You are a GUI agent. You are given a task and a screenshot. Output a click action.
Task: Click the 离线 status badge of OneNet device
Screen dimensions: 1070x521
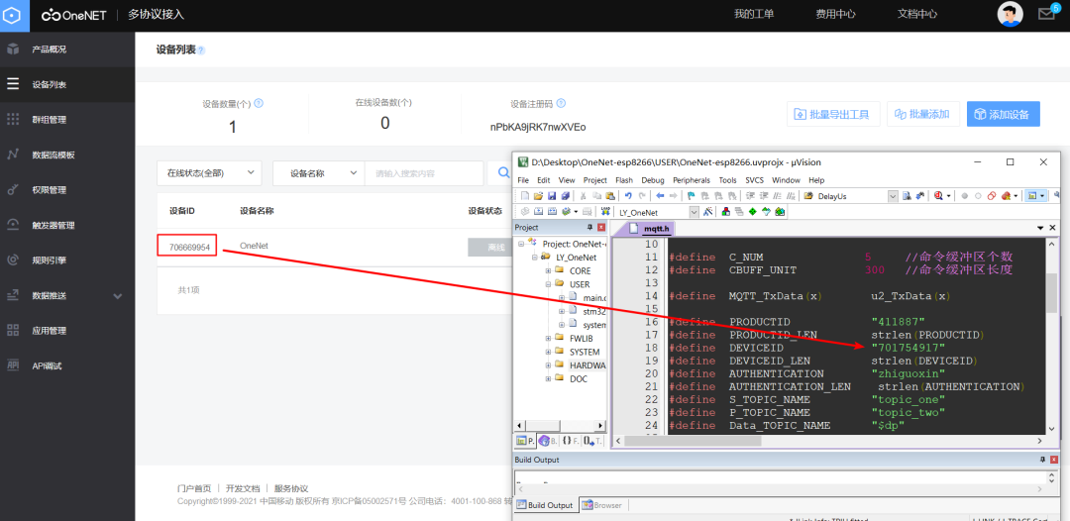coord(490,247)
